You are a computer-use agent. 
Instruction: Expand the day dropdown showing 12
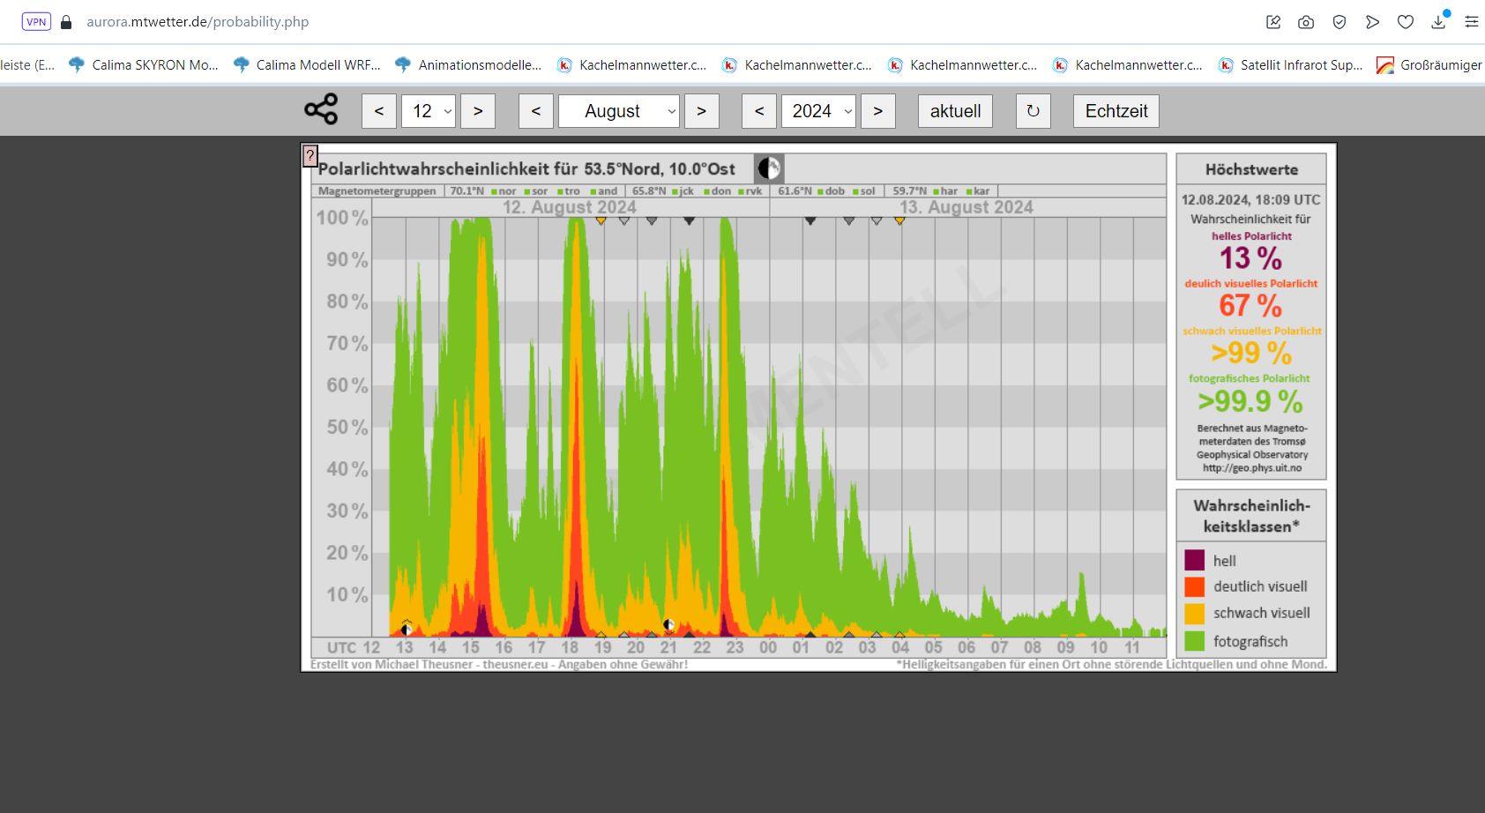click(429, 111)
